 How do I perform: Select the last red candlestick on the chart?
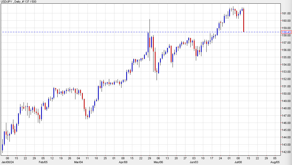[x=244, y=21]
